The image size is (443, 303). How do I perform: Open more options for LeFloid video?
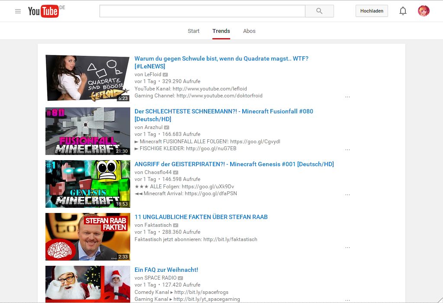tap(347, 97)
